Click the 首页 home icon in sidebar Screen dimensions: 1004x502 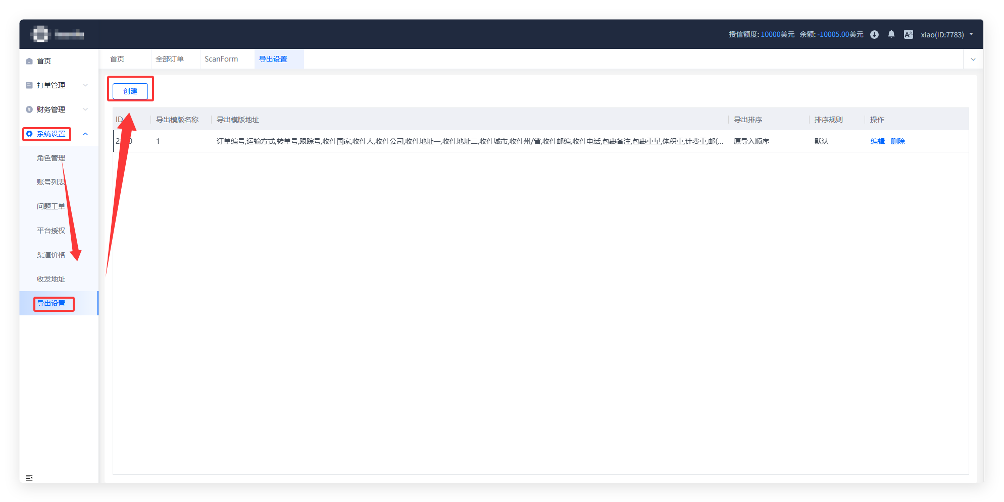pos(29,61)
